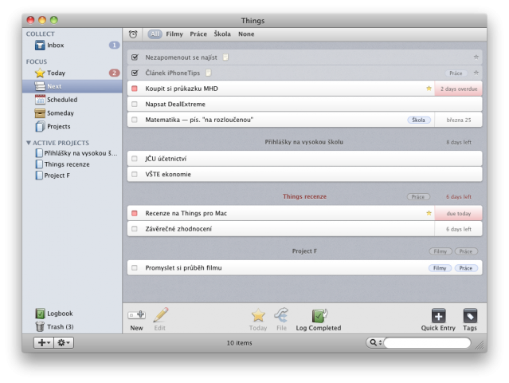
Task: Click Škola tag on Matematika task
Action: (x=419, y=120)
